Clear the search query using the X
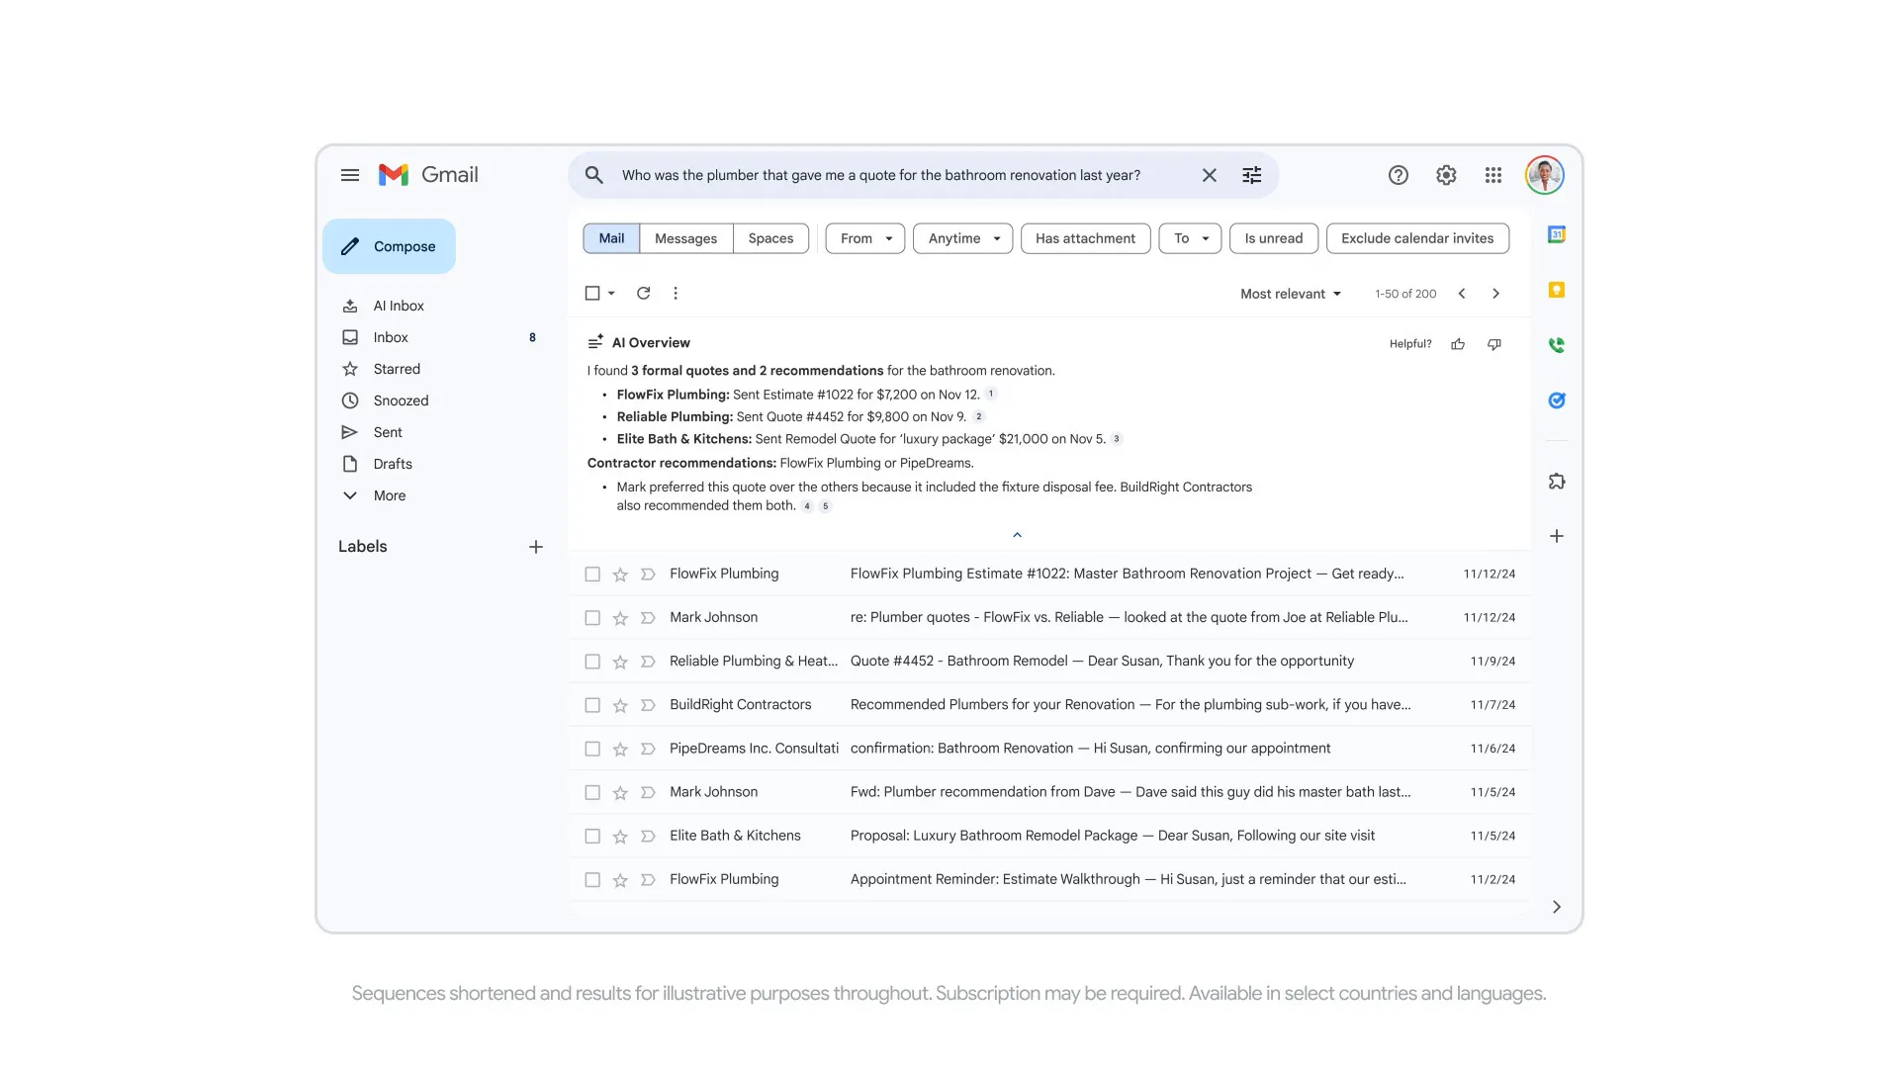1899x1068 pixels. click(1209, 175)
